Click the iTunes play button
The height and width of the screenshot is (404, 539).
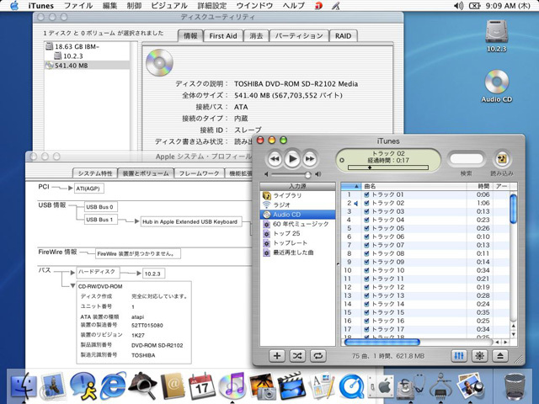tap(292, 159)
